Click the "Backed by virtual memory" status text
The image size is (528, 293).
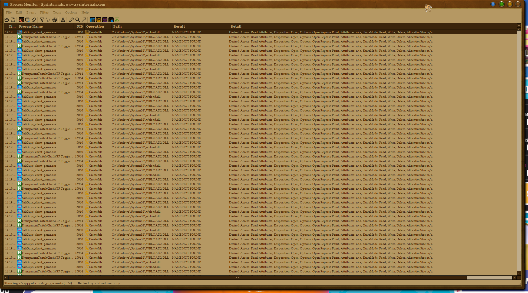pos(99,283)
